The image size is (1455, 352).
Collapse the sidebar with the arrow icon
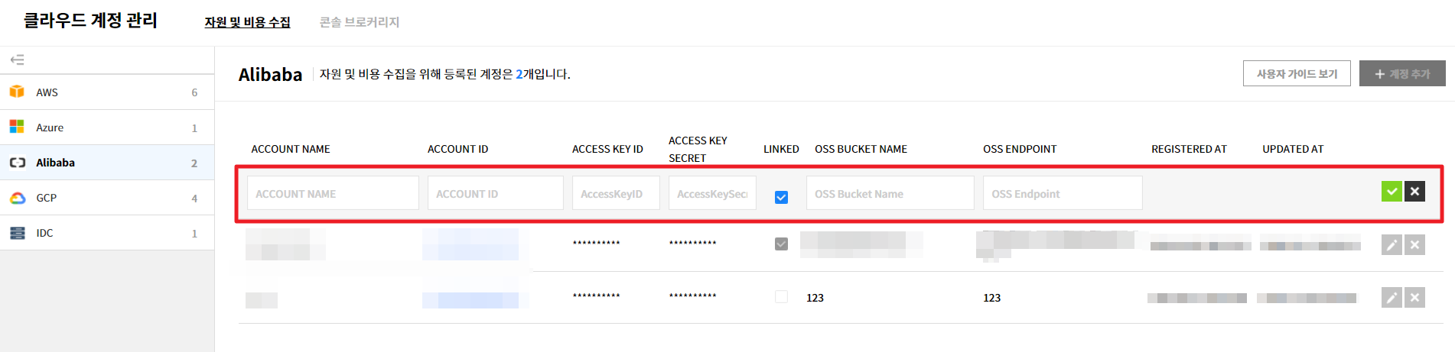(17, 60)
